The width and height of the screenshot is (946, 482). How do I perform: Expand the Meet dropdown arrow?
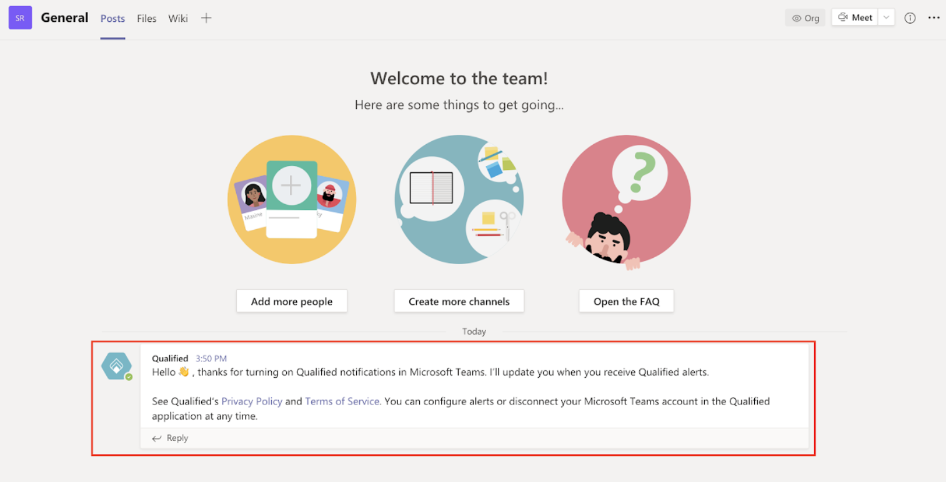coord(886,17)
